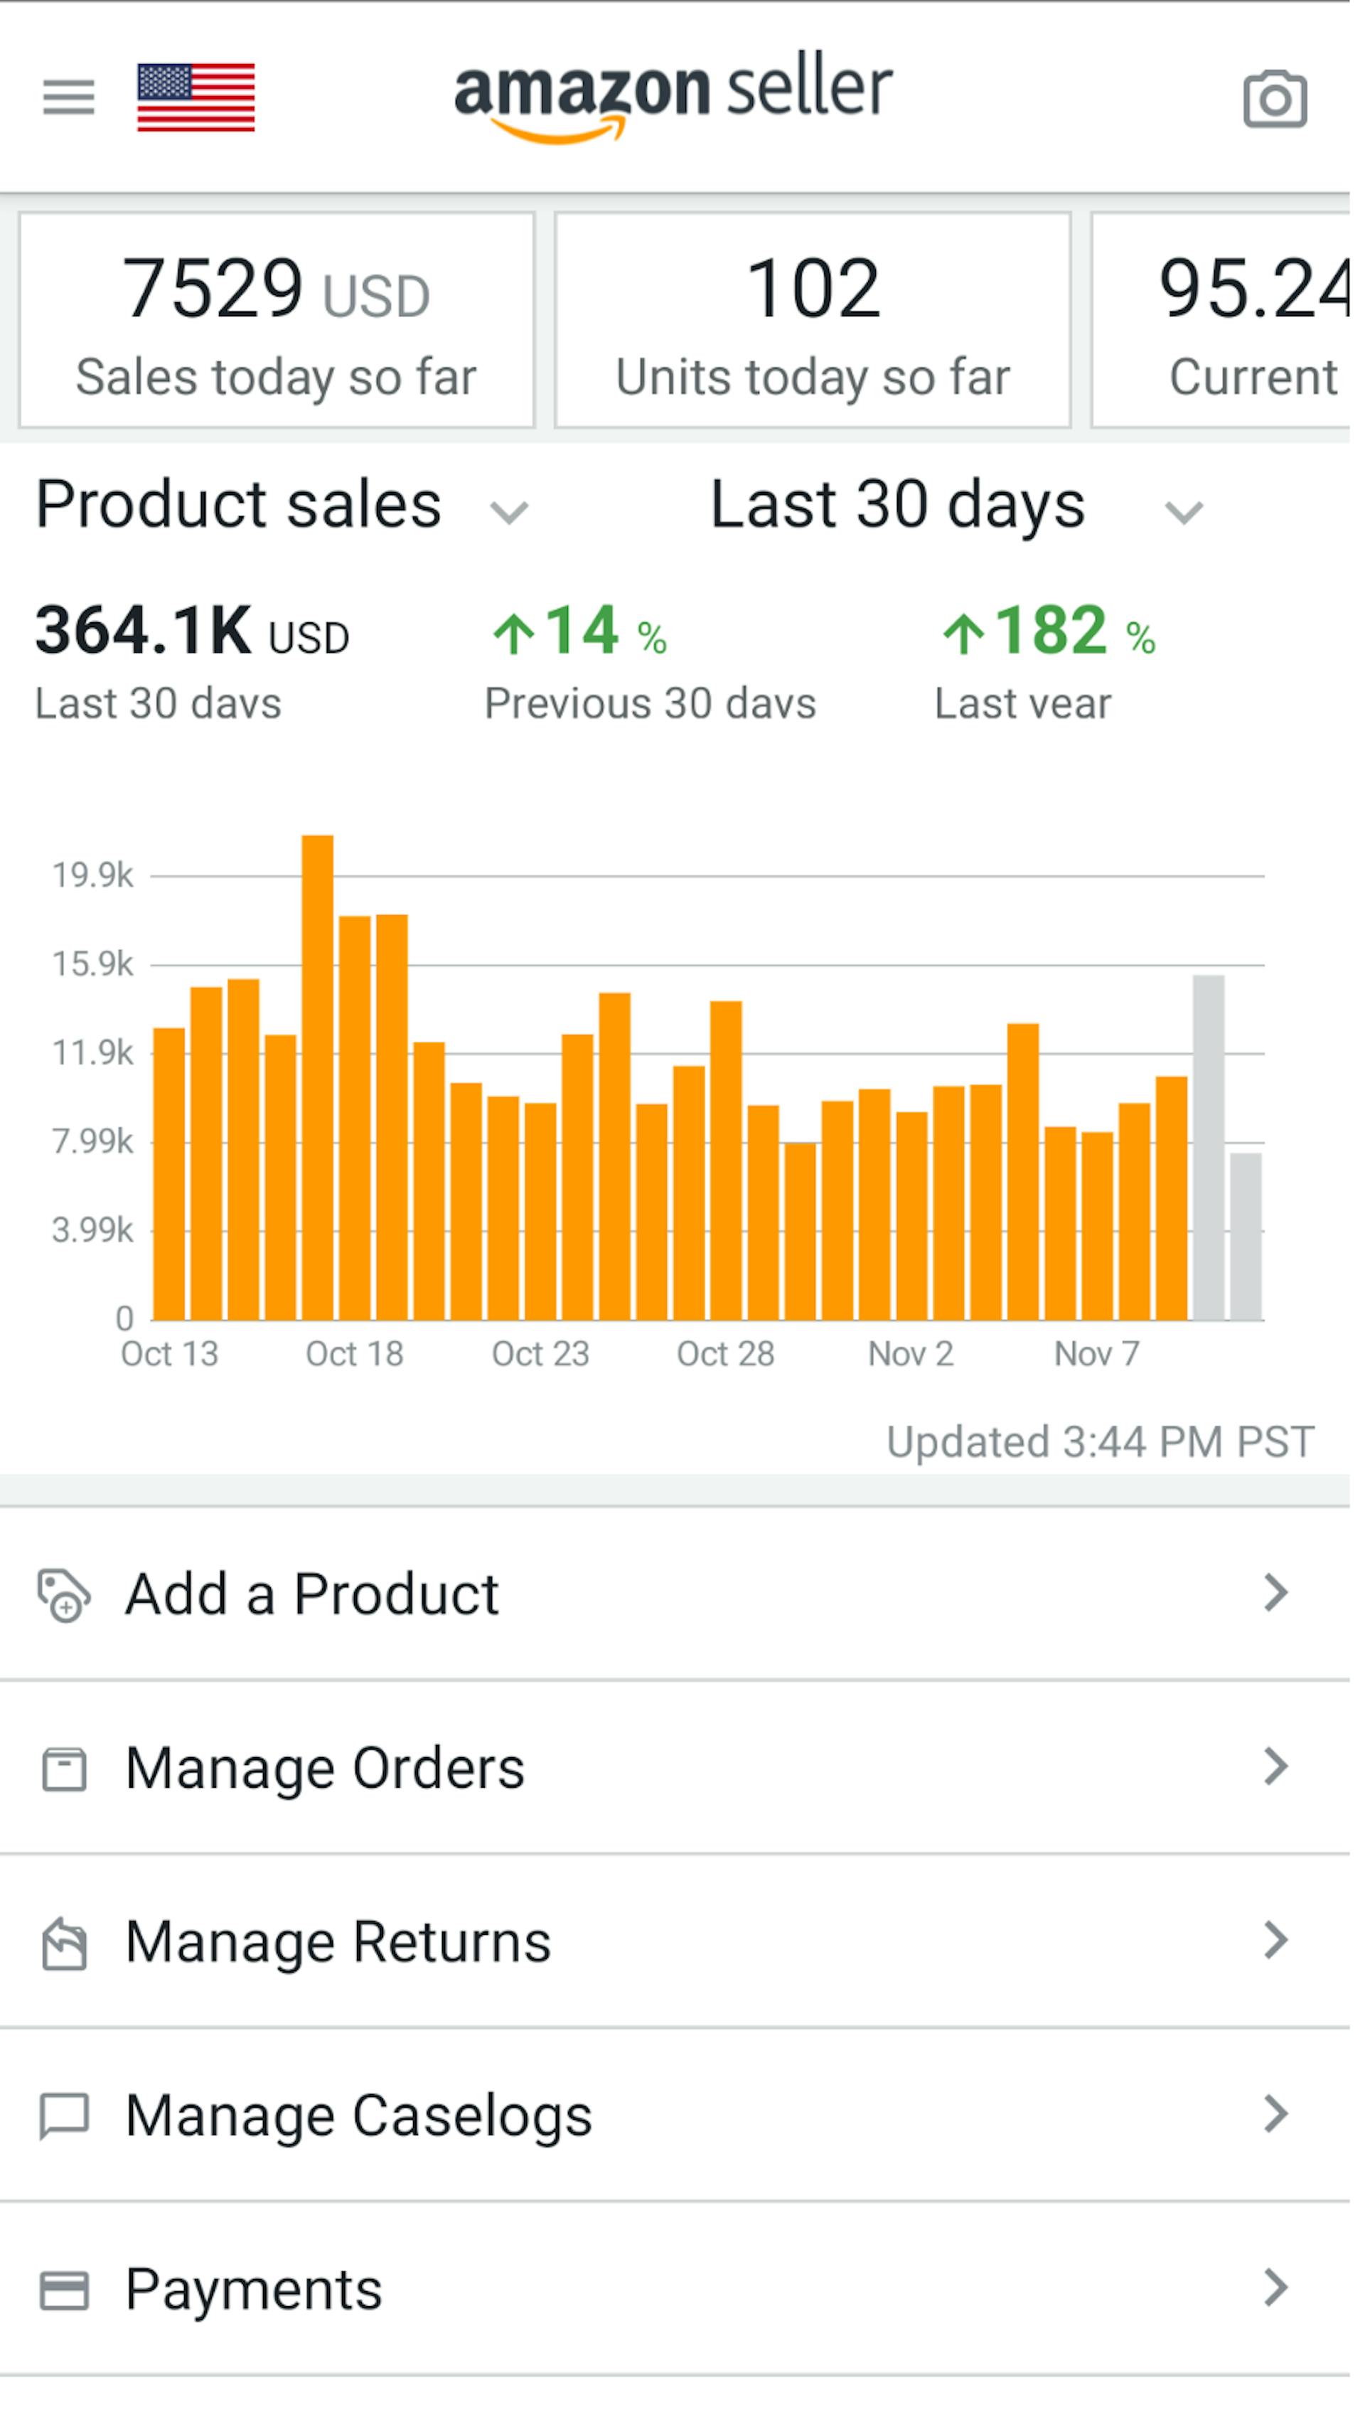Tap the Amazon Seller logo

coord(673,94)
